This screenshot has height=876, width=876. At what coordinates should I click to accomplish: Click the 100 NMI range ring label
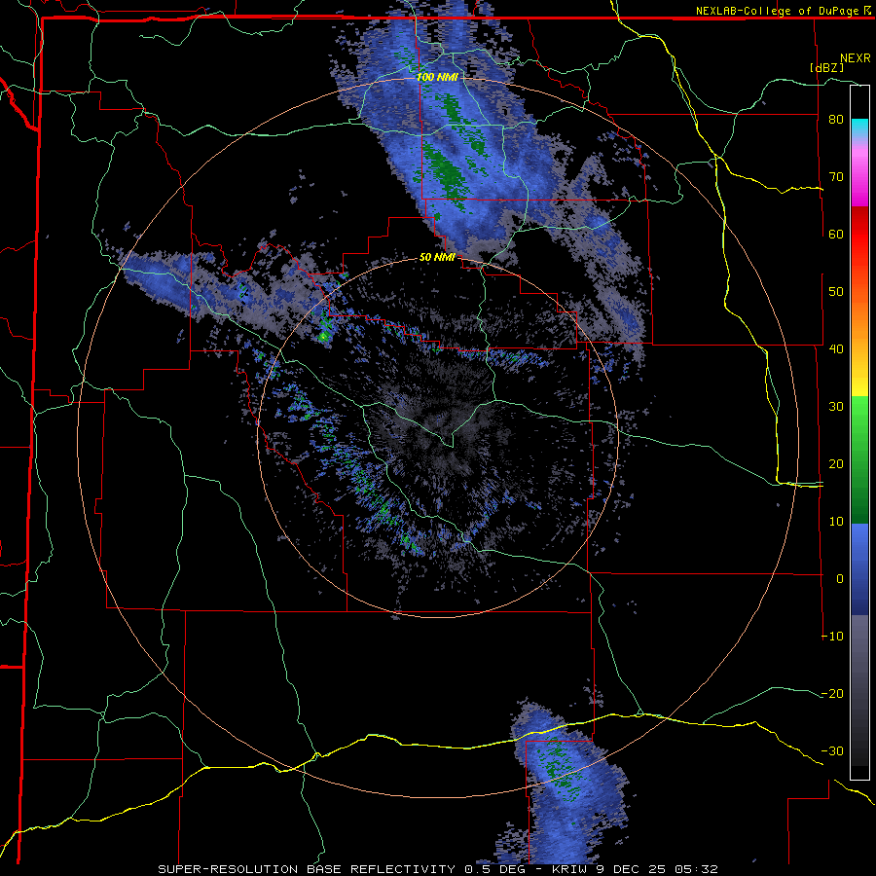click(x=437, y=77)
